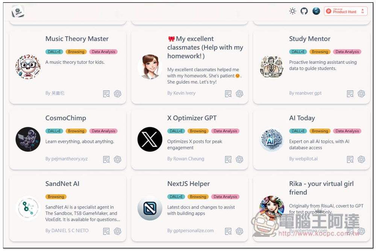Open NextJS Helper with ChatGPT icon
Viewport: 376px width, 251px height.
tap(240, 231)
